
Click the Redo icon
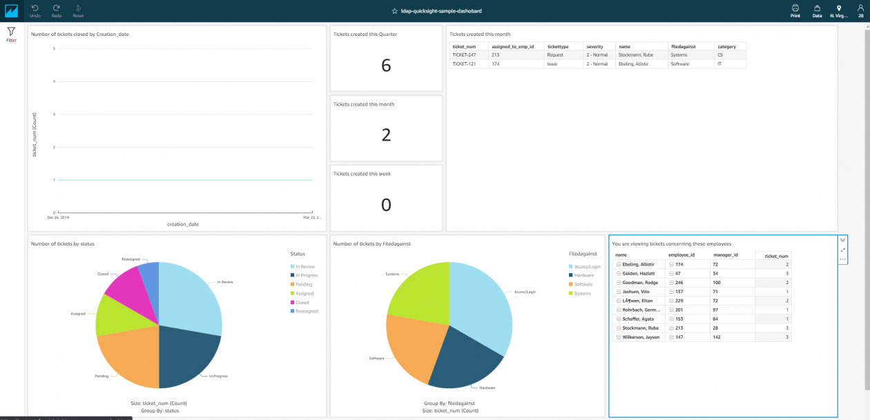click(56, 10)
